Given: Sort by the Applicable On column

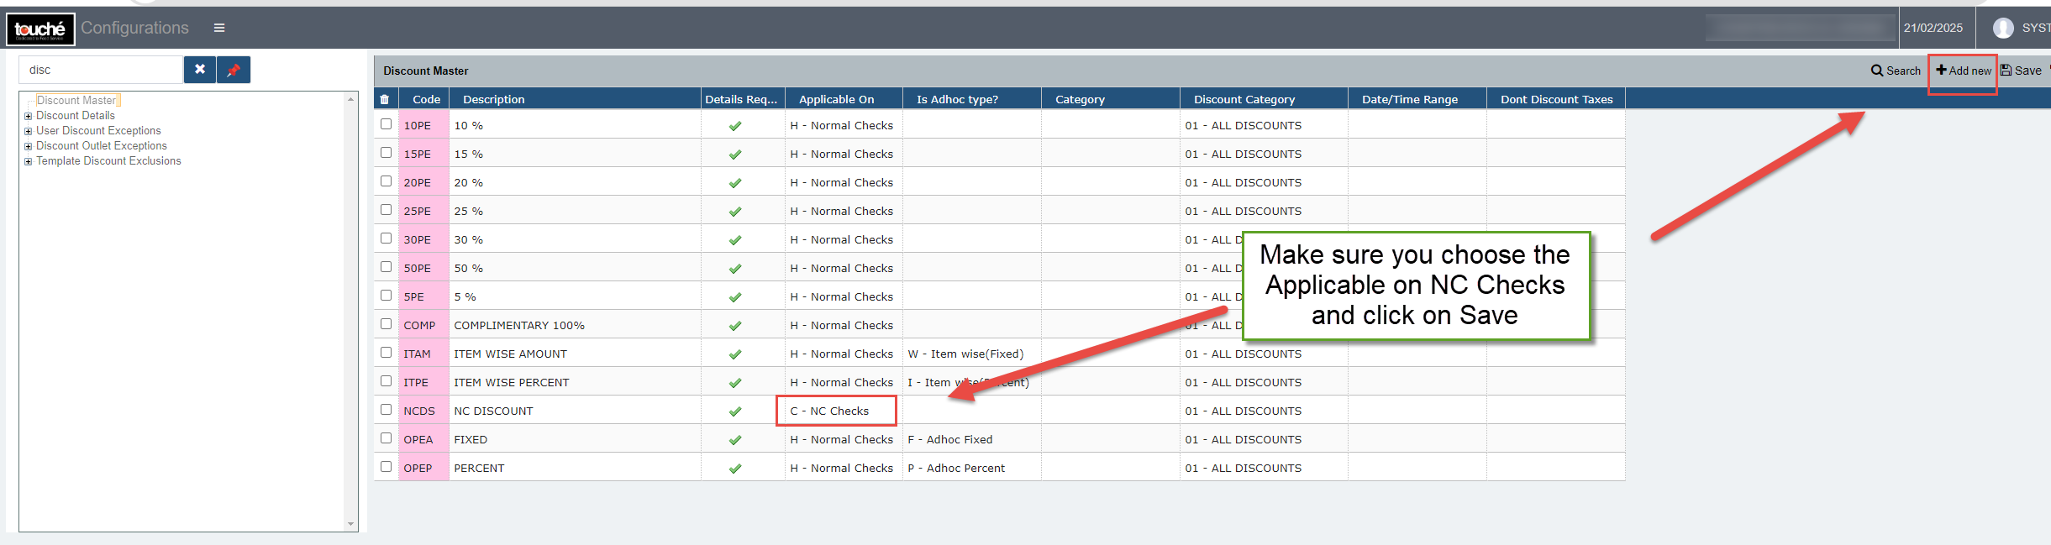Looking at the screenshot, I should 836,99.
